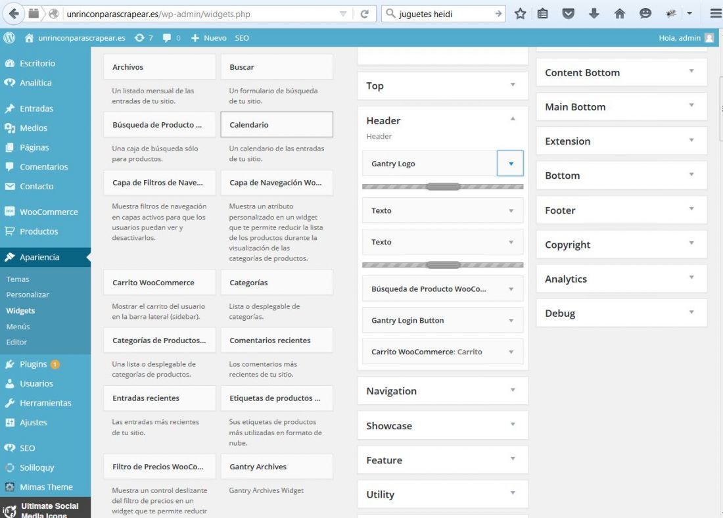This screenshot has width=723, height=518.
Task: Open the chat bubble toolbar icon
Action: (645, 14)
